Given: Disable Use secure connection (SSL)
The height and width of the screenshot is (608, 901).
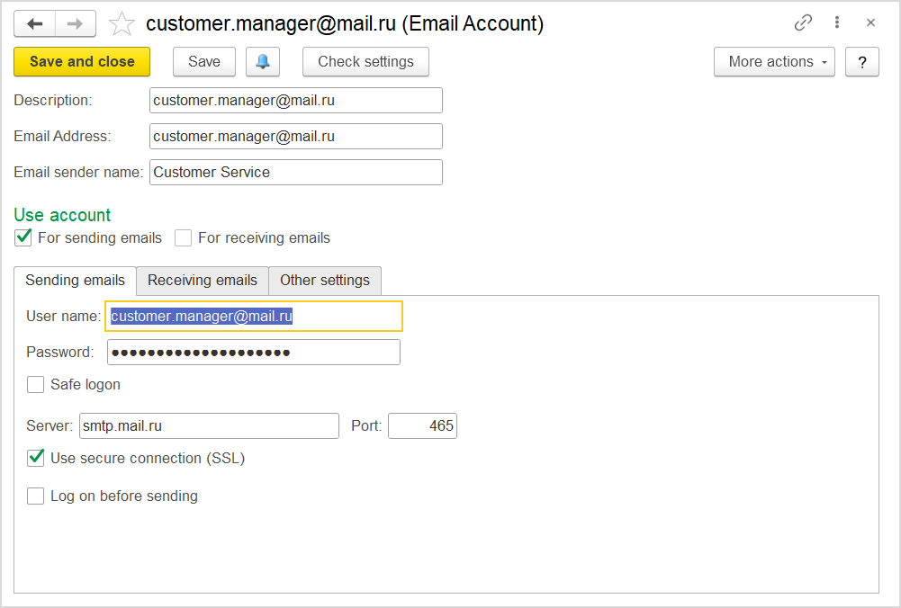Looking at the screenshot, I should (x=36, y=458).
